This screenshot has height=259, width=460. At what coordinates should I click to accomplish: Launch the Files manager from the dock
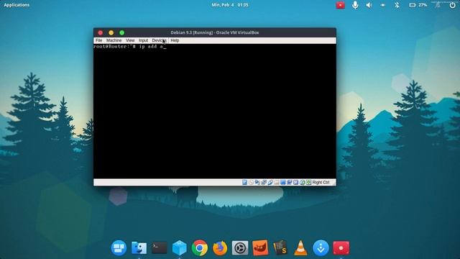(x=139, y=247)
